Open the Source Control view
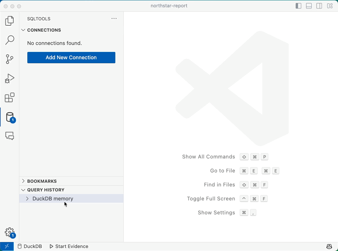Image resolution: width=338 pixels, height=251 pixels. tap(10, 59)
